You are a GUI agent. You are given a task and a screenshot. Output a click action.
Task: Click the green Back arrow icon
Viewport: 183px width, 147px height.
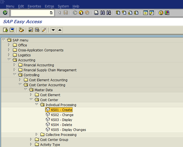[75, 13]
